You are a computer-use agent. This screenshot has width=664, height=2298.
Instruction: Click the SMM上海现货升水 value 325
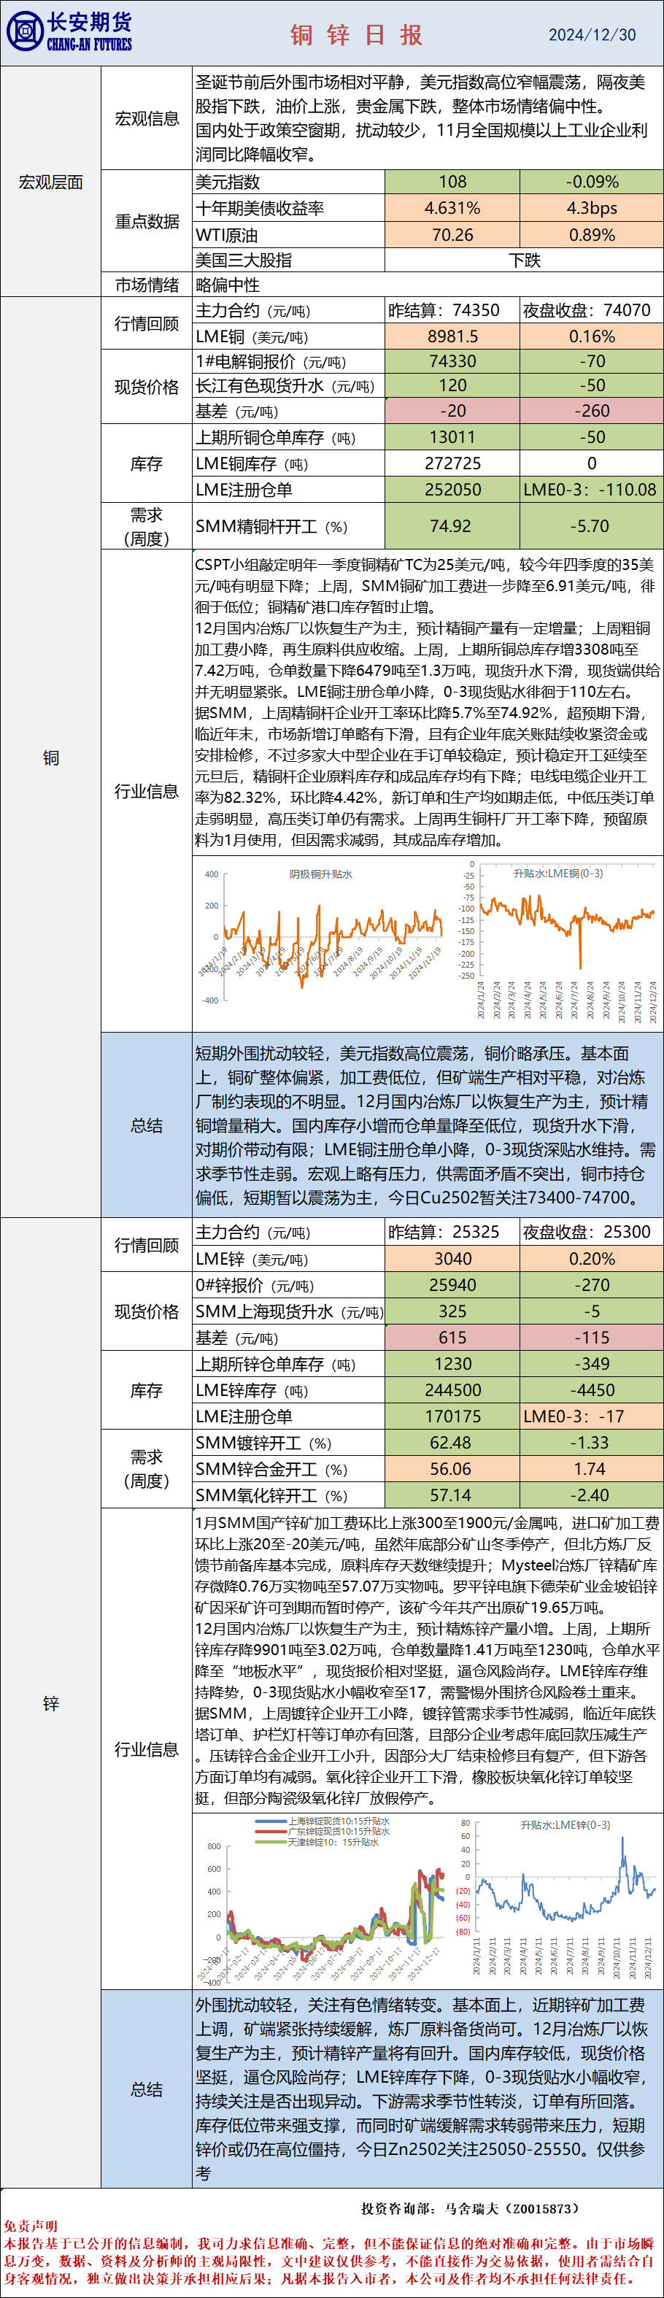point(452,1311)
